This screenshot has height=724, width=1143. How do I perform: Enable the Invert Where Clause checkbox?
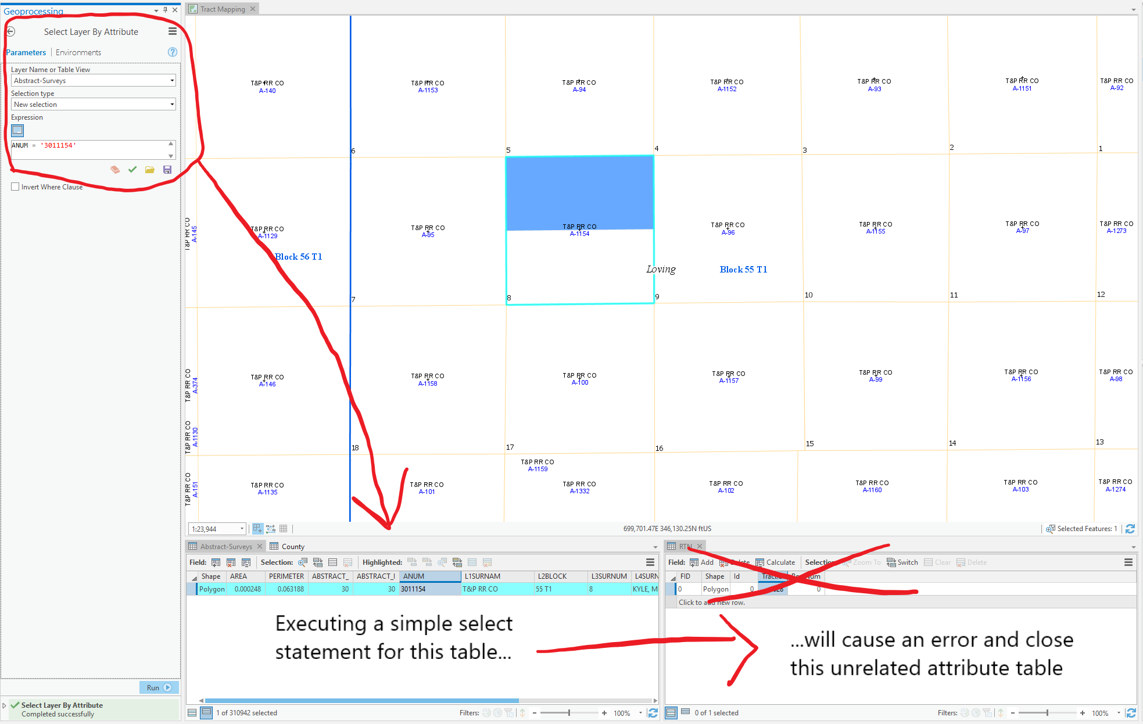pos(16,187)
